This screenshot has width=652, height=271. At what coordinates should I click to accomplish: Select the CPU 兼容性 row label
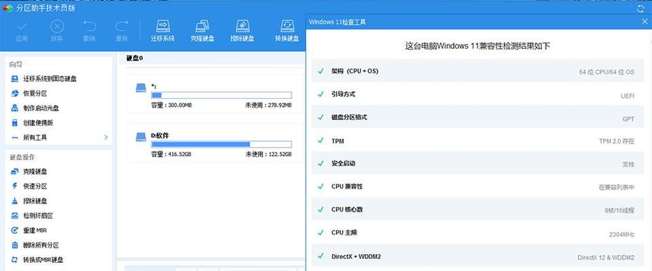coord(347,186)
